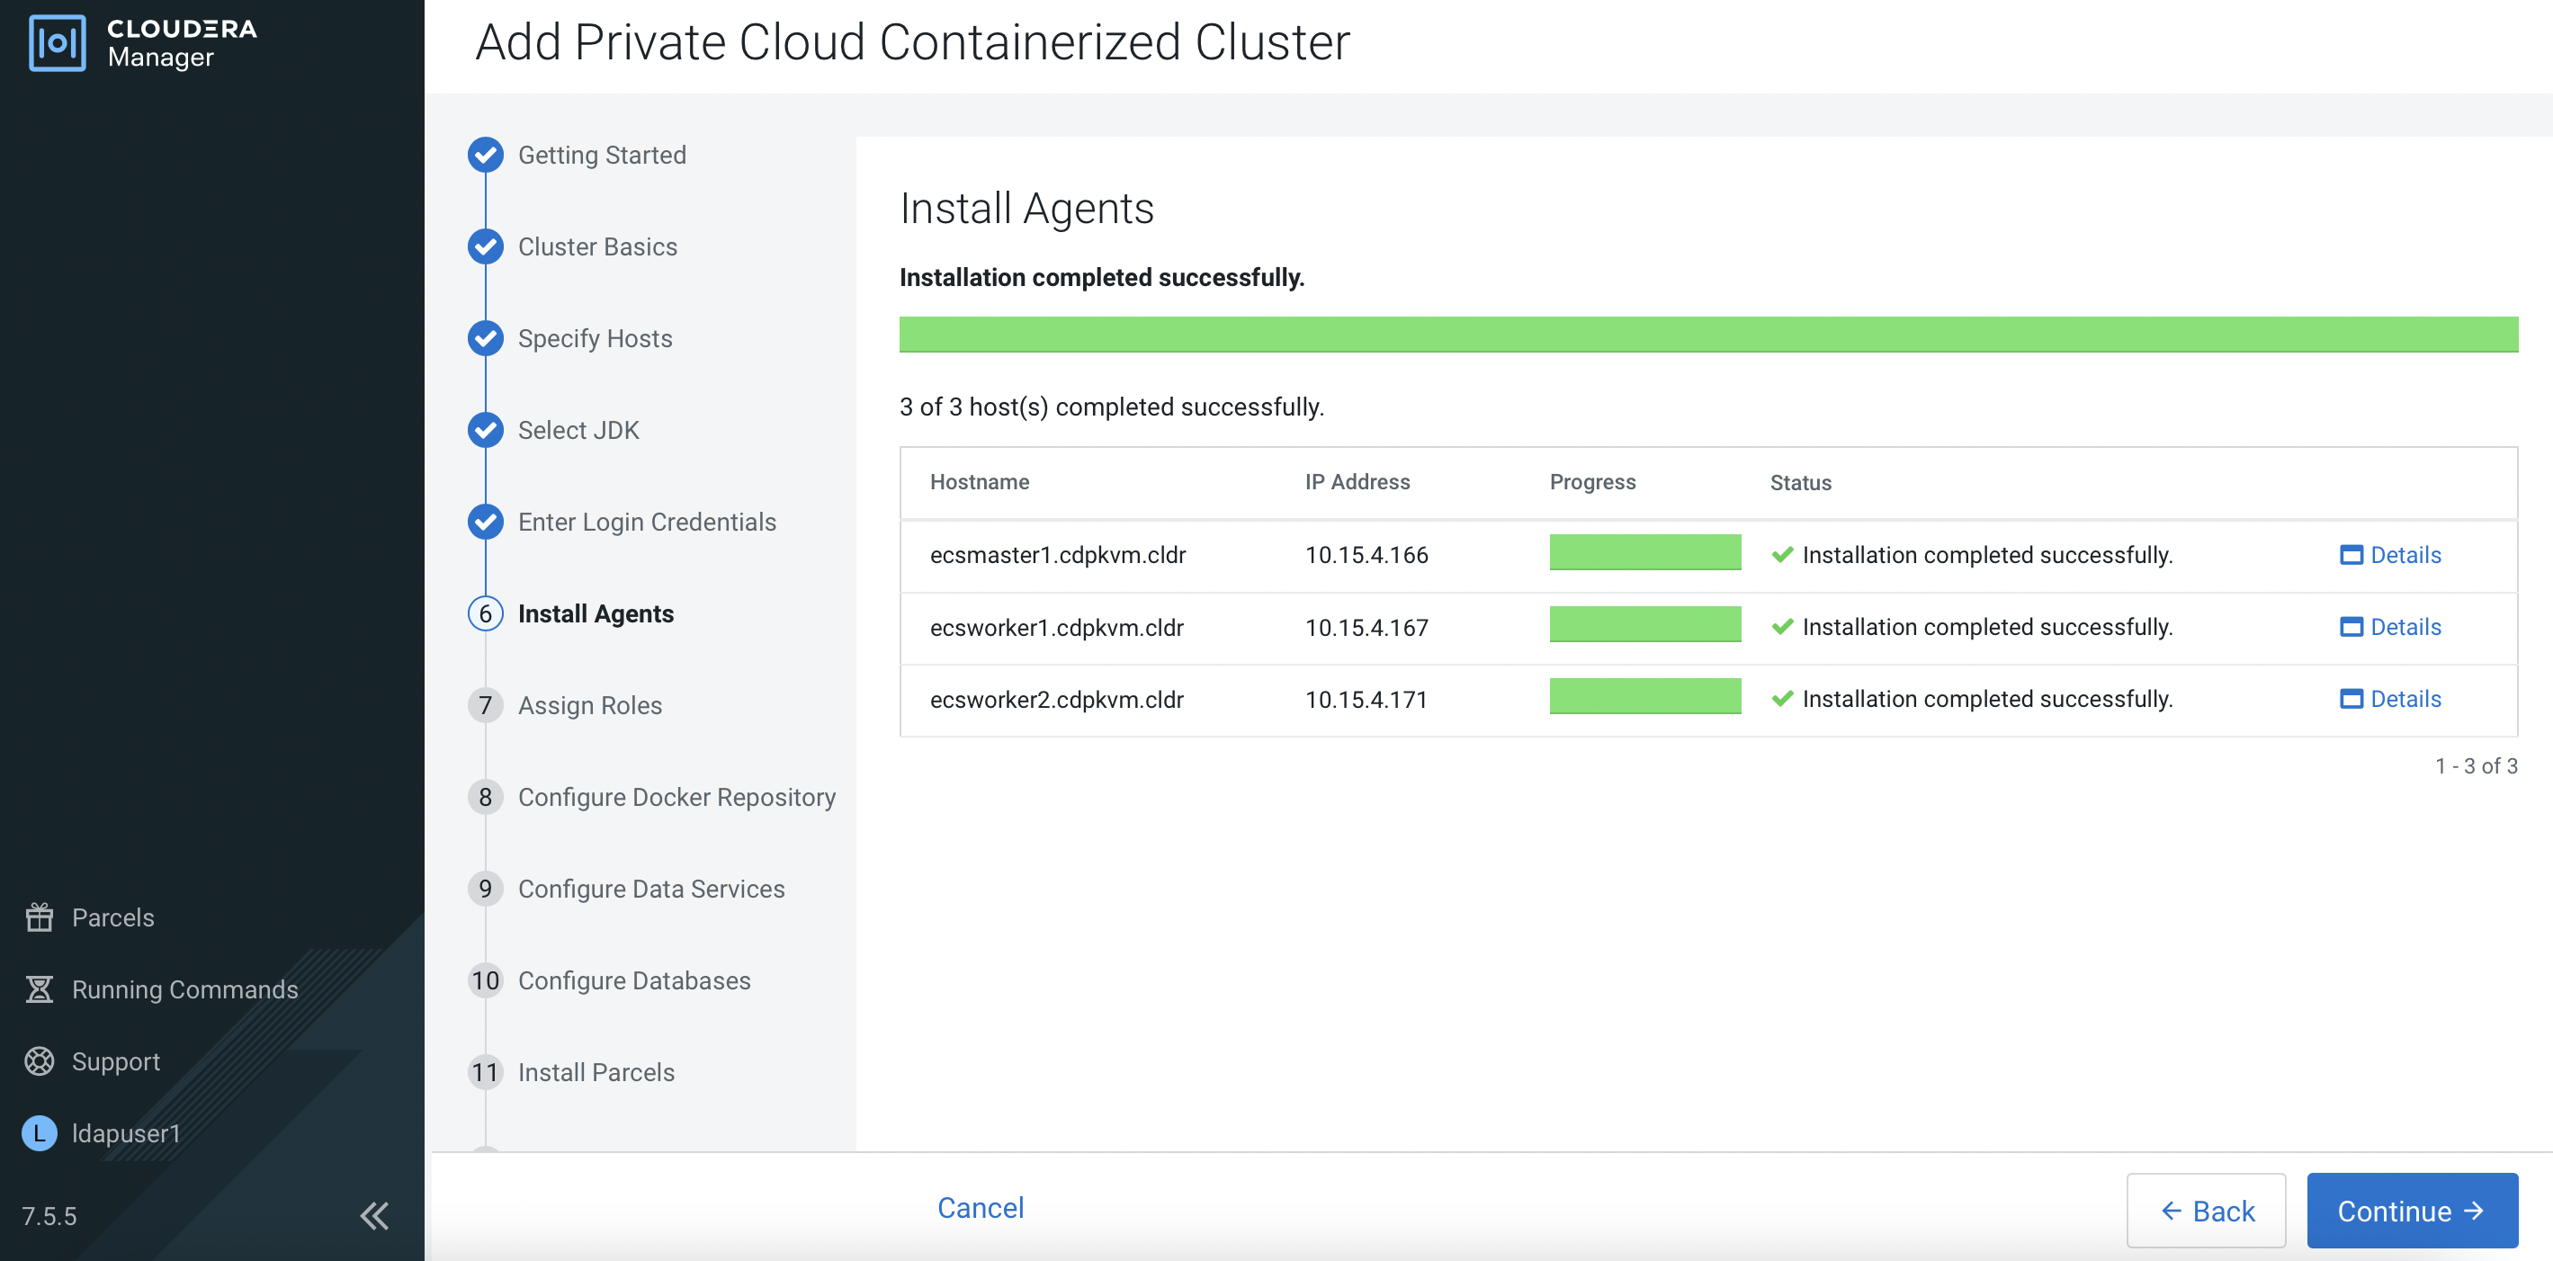Click the Support lifebuoy icon
This screenshot has width=2553, height=1261.
pyautogui.click(x=40, y=1061)
